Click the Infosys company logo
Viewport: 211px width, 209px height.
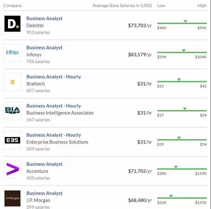(12, 53)
